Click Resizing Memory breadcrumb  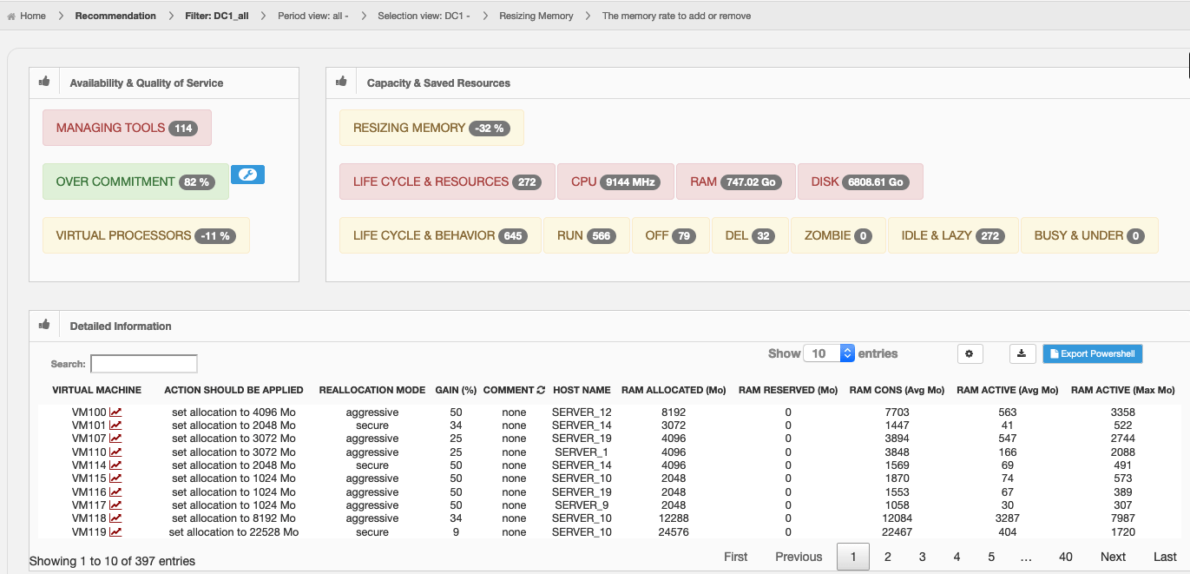pyautogui.click(x=536, y=16)
